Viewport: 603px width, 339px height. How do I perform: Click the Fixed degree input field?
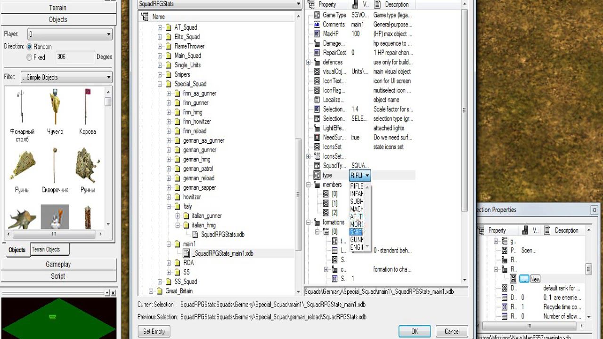click(x=75, y=57)
